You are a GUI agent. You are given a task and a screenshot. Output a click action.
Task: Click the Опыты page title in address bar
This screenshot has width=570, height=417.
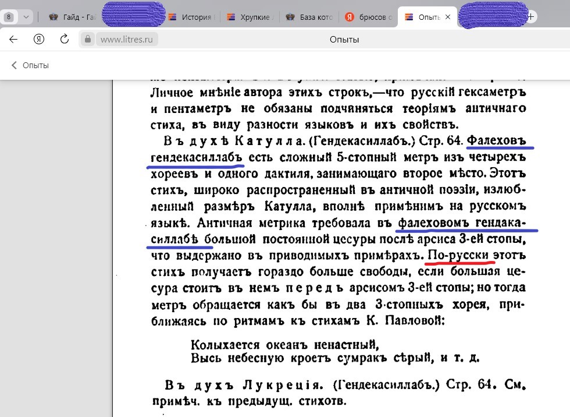click(x=344, y=40)
